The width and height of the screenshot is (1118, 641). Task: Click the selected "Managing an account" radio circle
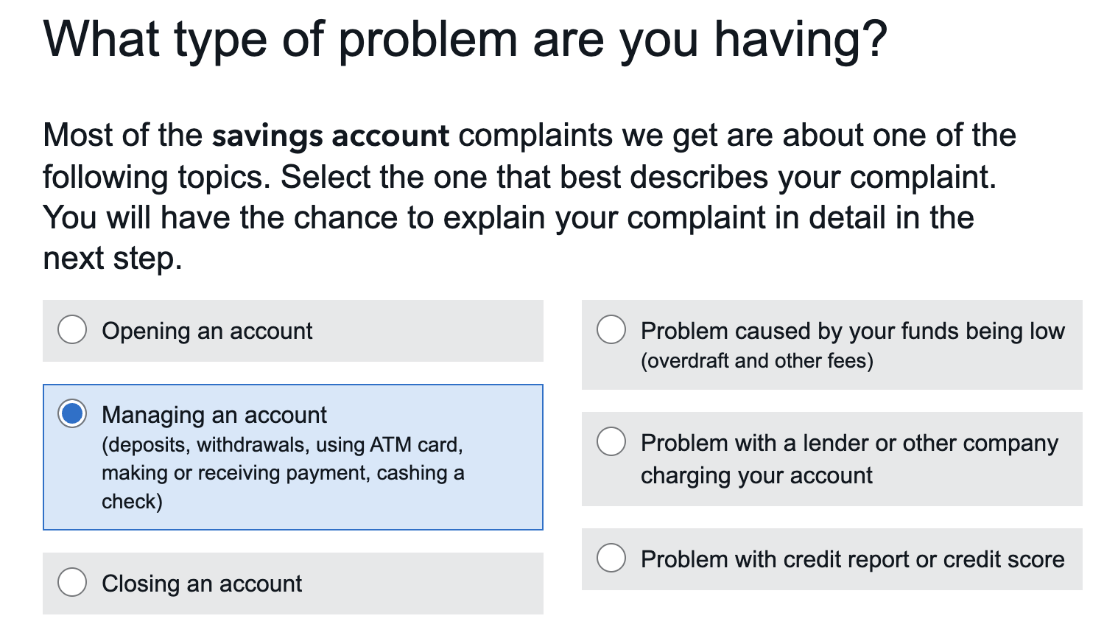[x=72, y=413]
